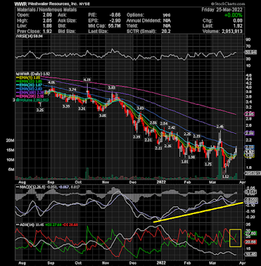Click the Mkt Cap value 55.7M
The height and width of the screenshot is (266, 261).
pos(114,26)
